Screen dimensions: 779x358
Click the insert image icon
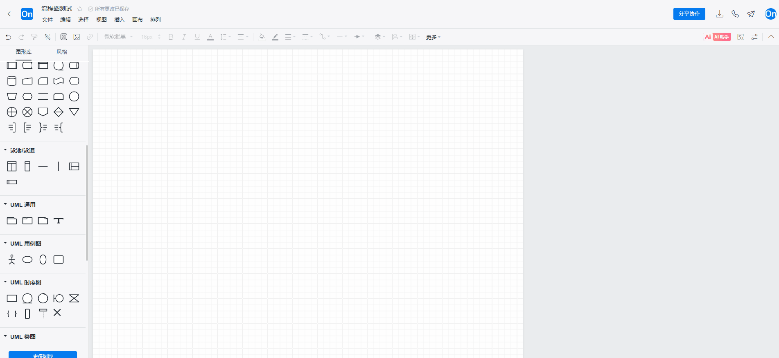(77, 37)
